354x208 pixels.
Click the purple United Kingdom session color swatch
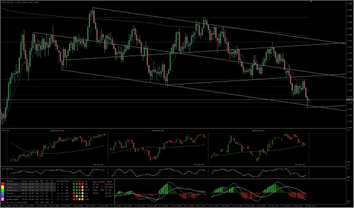(x=2, y=196)
